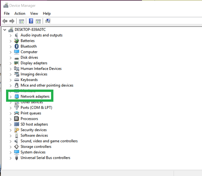
Task: Expand the Display adapters node
Action: pyautogui.click(x=11, y=63)
